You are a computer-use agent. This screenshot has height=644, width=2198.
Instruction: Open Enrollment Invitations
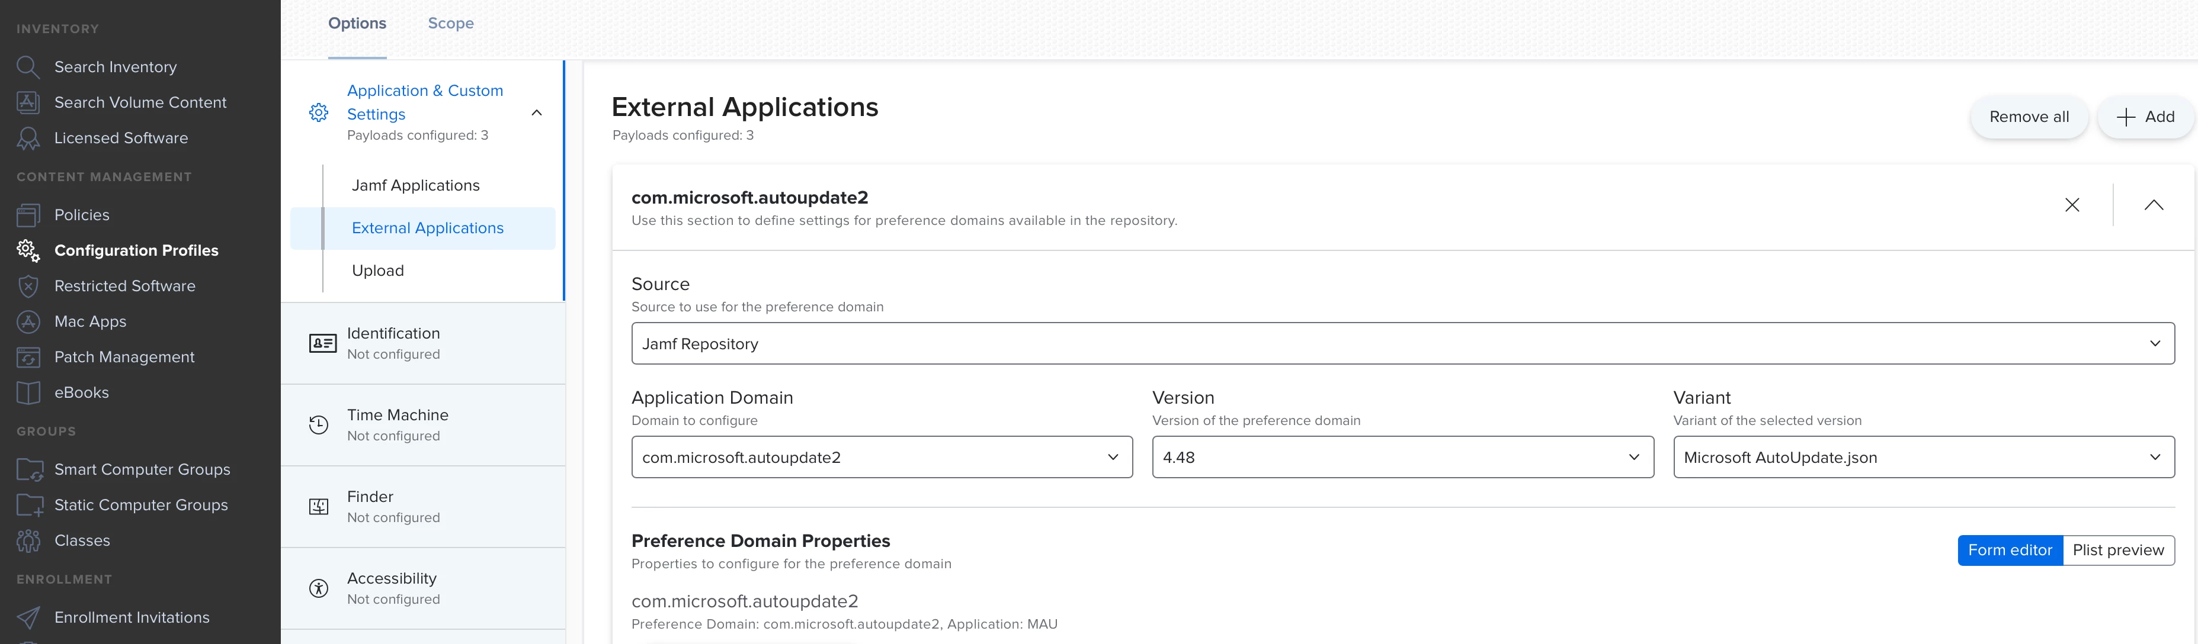132,617
